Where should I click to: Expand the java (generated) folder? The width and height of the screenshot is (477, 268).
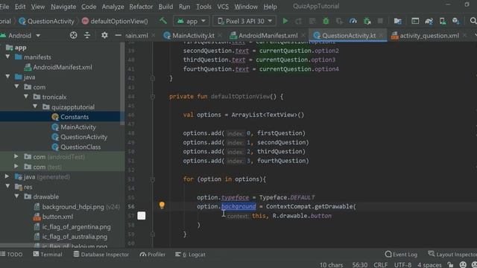tap(7, 176)
